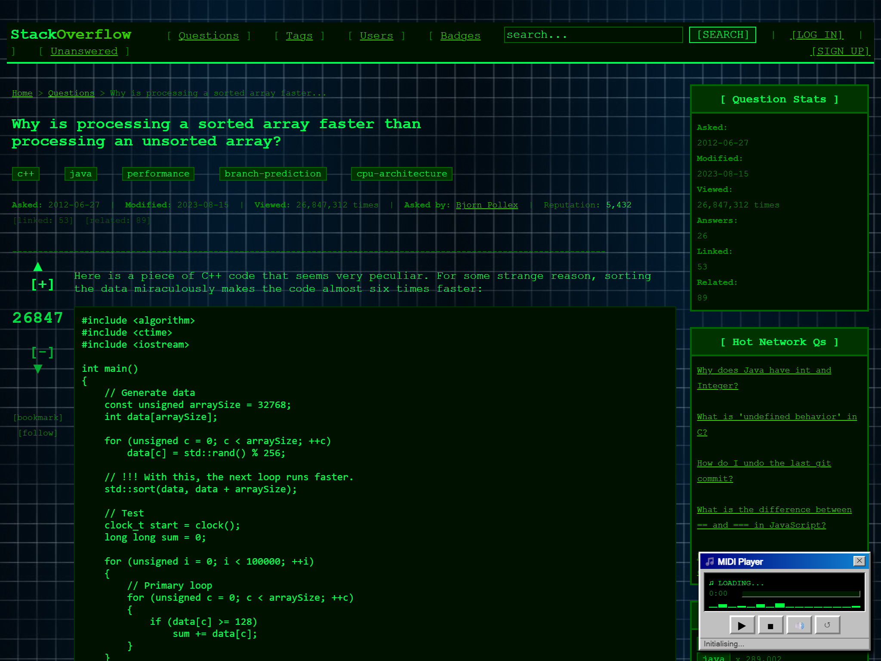Close the MIDI Player popup
This screenshot has width=881, height=661.
pyautogui.click(x=859, y=561)
